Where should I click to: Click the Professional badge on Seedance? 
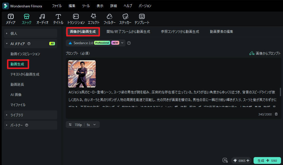[102, 43]
